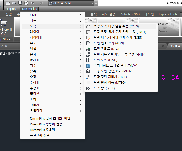
Task: Expand the 수정 submenu
Action: click(53, 77)
